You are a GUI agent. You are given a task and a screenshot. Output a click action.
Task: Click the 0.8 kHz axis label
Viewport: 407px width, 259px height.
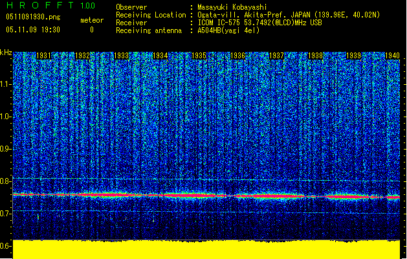coord(5,181)
